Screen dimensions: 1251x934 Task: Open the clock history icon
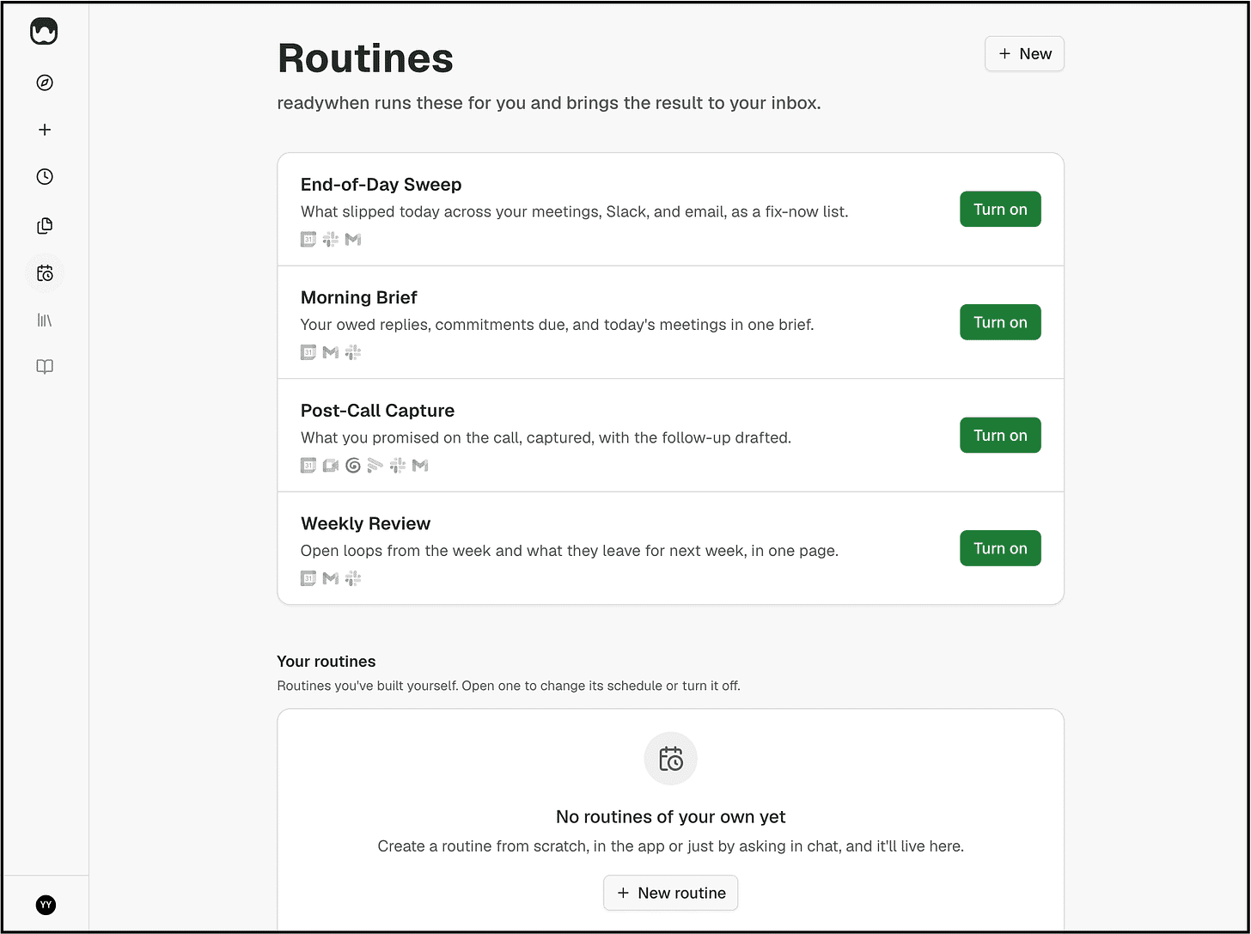[x=45, y=176]
